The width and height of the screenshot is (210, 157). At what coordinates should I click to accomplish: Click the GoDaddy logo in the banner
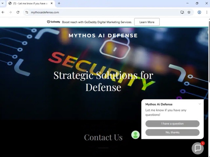click(53, 22)
